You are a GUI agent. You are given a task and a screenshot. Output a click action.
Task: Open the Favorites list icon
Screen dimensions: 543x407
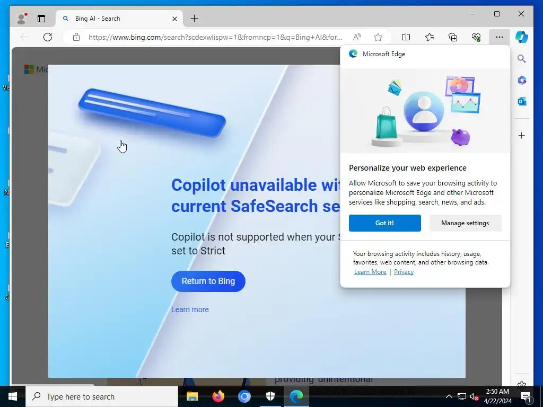click(x=430, y=37)
